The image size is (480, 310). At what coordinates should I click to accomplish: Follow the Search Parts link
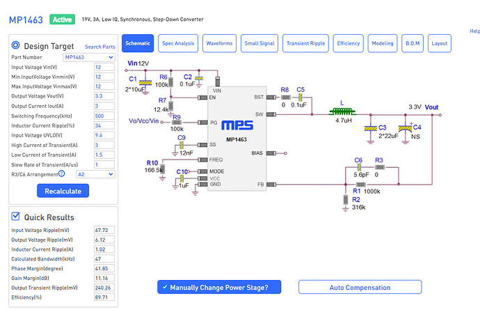[x=100, y=47]
